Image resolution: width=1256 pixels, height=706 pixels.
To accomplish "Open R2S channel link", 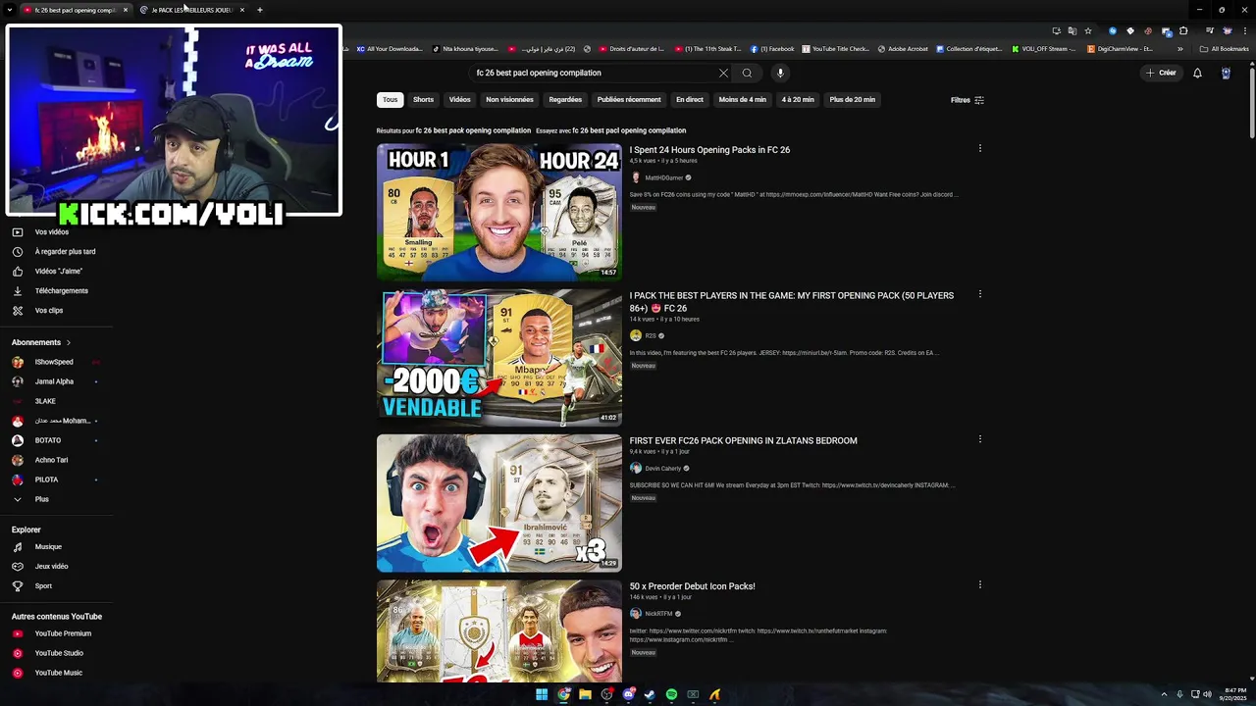I will pyautogui.click(x=651, y=335).
